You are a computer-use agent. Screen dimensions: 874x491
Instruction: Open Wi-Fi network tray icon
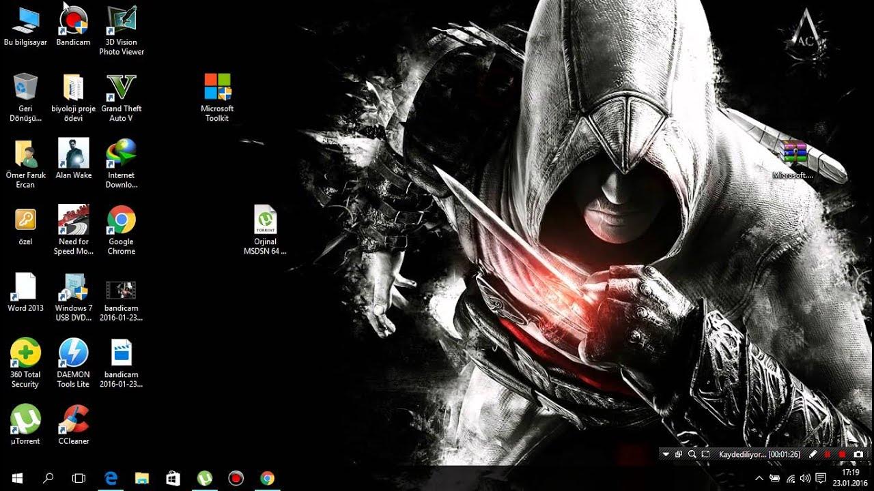pos(790,478)
